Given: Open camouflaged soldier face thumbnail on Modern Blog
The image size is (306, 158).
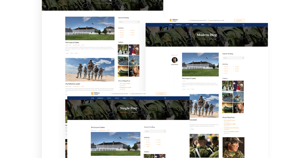Looking at the screenshot, I should [238, 108].
